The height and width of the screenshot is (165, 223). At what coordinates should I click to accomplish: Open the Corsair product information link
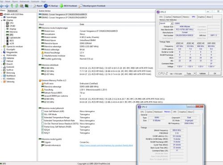pyautogui.click(x=106, y=145)
